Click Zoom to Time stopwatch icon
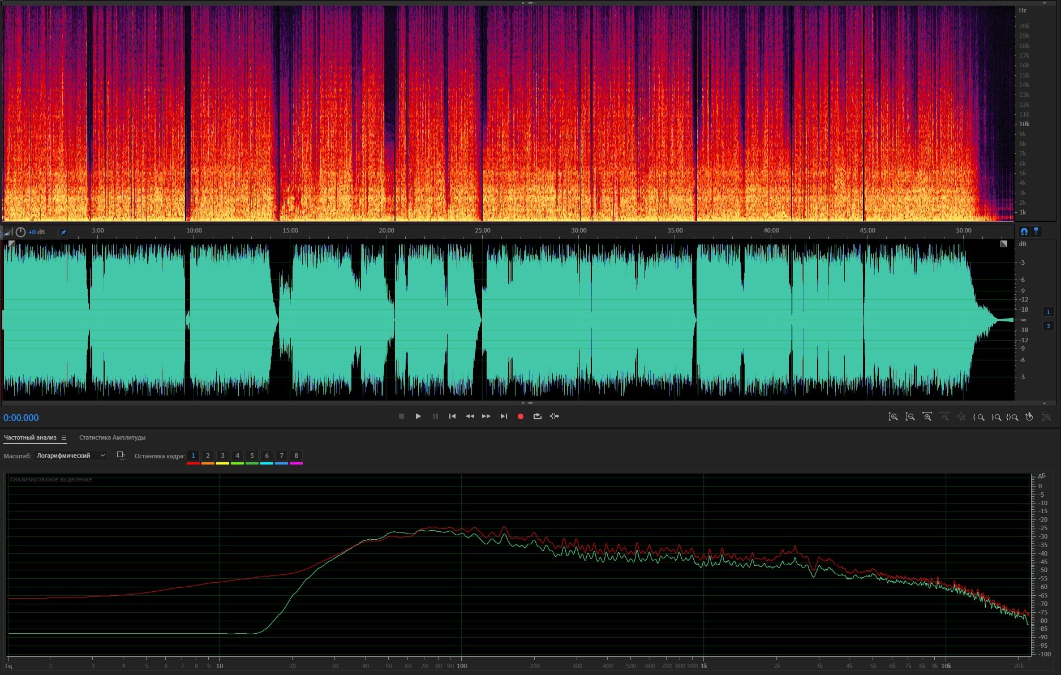 pyautogui.click(x=1029, y=417)
